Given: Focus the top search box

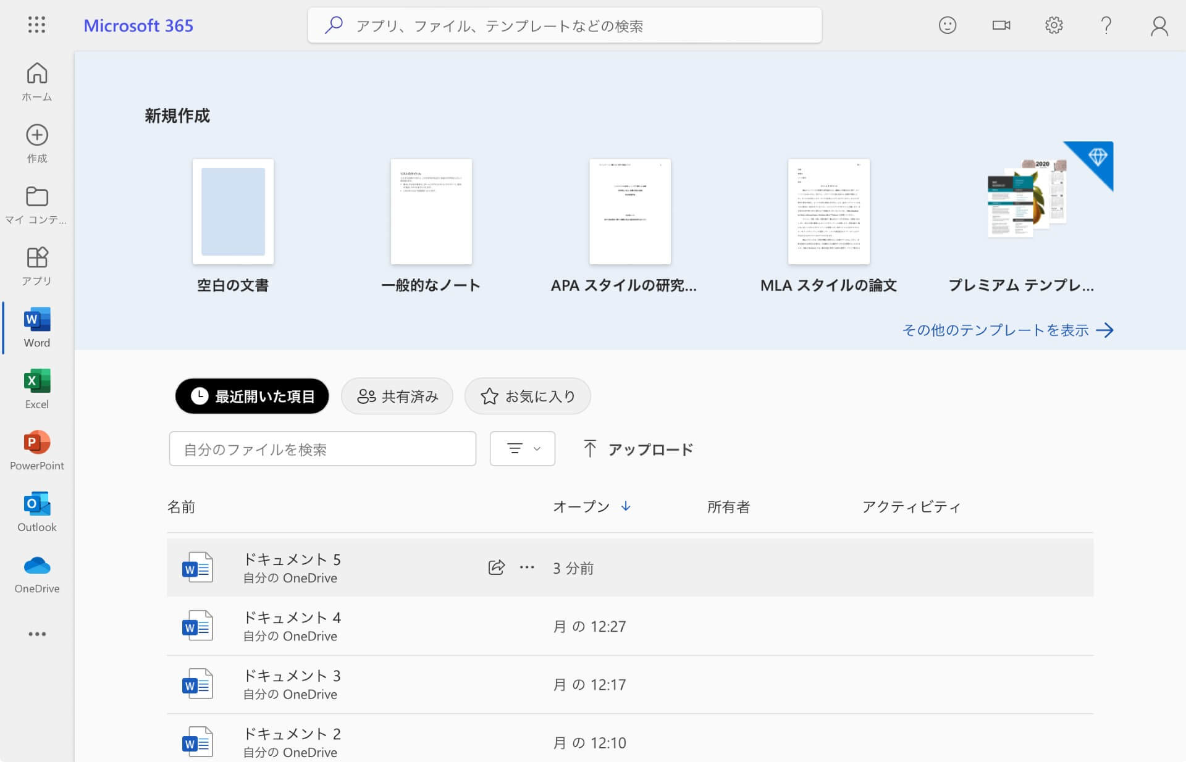Looking at the screenshot, I should pos(565,25).
